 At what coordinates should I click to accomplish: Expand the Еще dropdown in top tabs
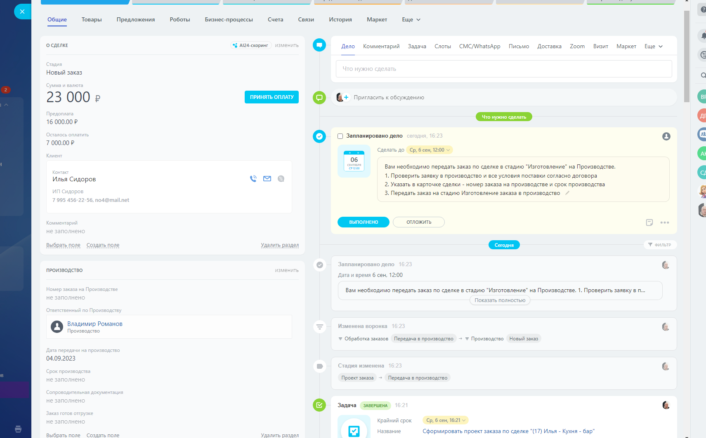click(411, 20)
